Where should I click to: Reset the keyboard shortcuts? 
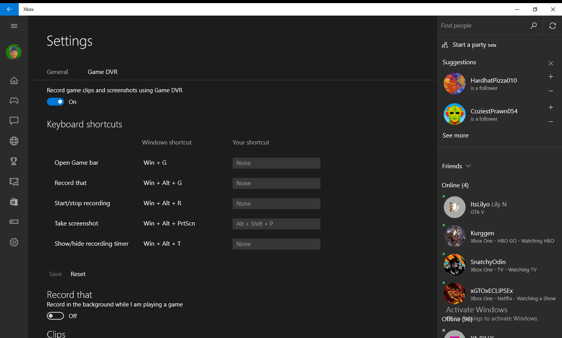[78, 274]
